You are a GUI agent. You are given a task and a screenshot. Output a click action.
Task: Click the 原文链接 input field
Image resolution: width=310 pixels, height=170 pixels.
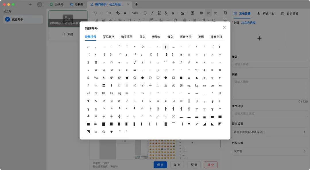270,113
